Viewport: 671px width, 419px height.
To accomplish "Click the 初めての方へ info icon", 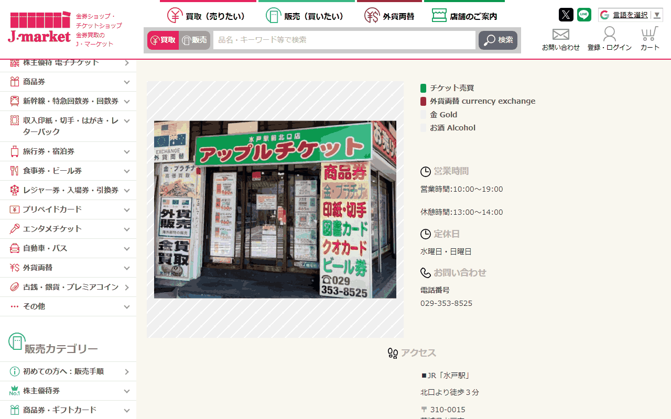I will (15, 371).
